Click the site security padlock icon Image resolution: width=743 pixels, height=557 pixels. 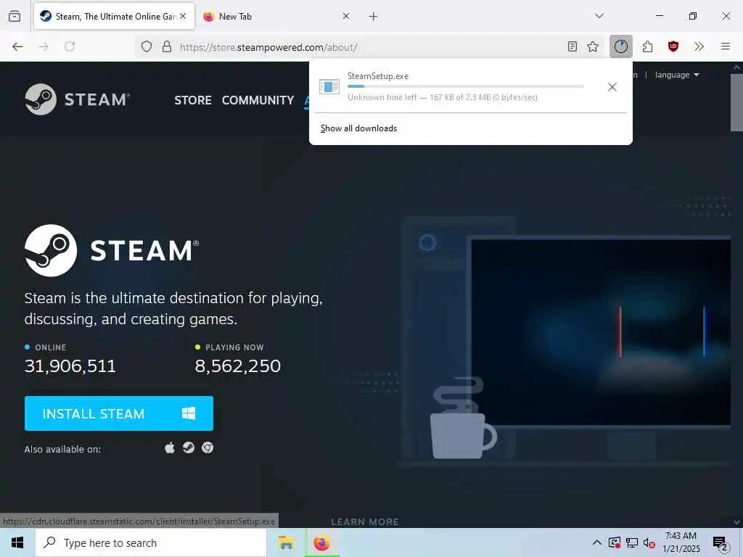click(167, 46)
